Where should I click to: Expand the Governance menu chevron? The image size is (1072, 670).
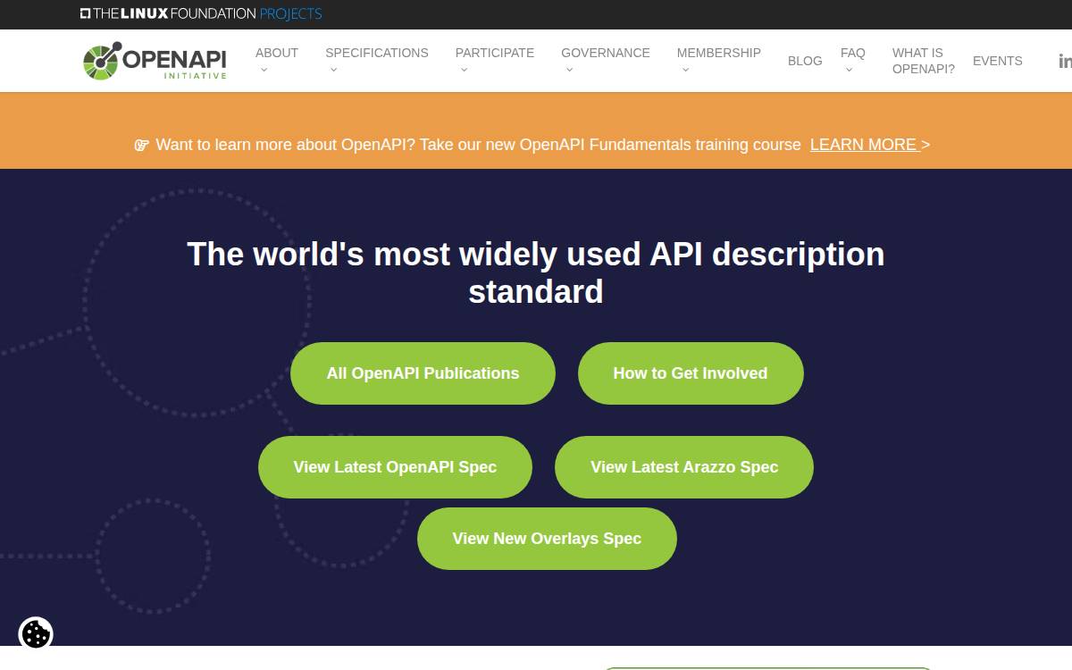(569, 70)
